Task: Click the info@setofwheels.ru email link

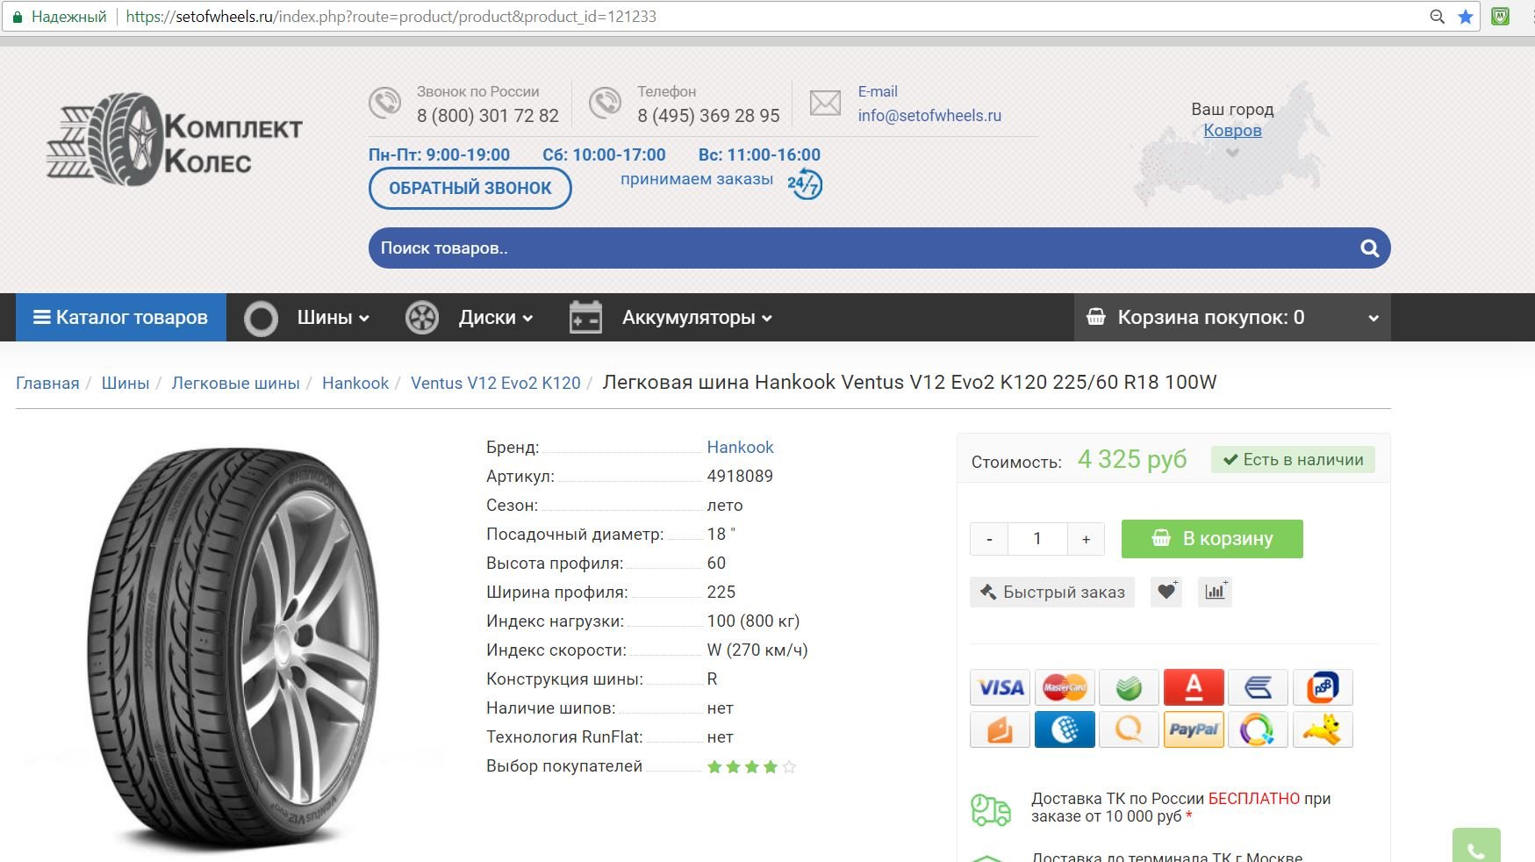Action: pyautogui.click(x=929, y=116)
